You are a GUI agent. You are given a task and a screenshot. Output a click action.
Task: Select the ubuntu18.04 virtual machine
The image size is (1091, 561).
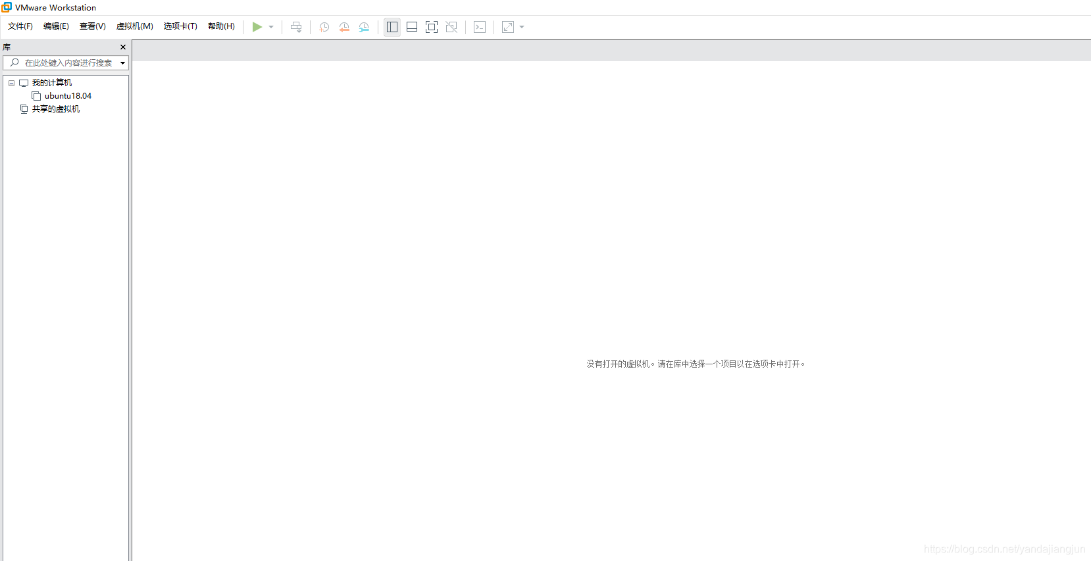pos(68,96)
